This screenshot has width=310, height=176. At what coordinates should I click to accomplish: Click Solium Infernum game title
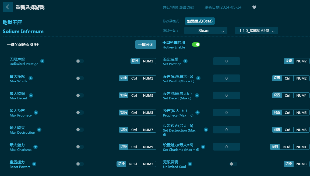[x=23, y=32]
